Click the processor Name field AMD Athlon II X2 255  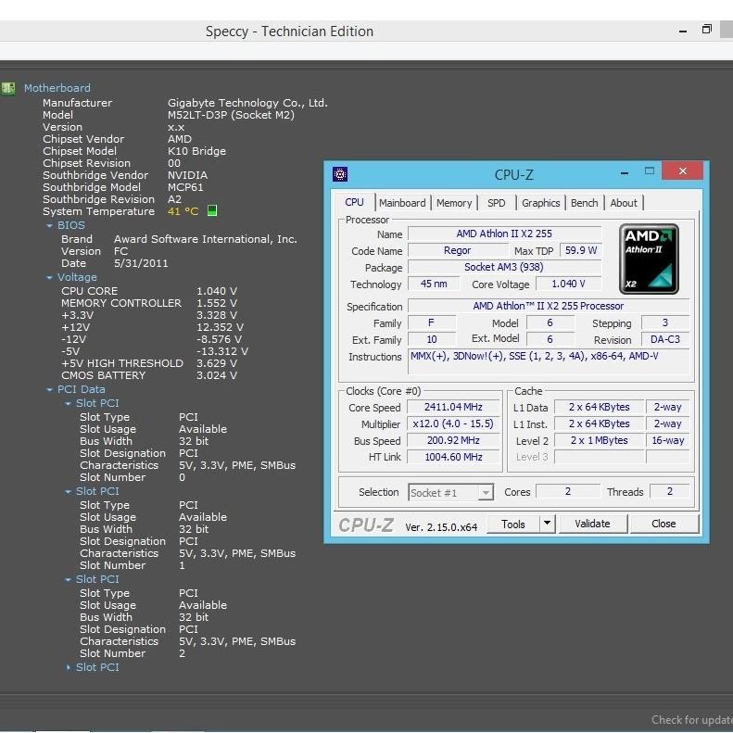point(504,234)
